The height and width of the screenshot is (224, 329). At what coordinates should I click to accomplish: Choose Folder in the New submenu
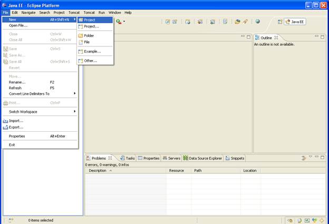[95, 36]
